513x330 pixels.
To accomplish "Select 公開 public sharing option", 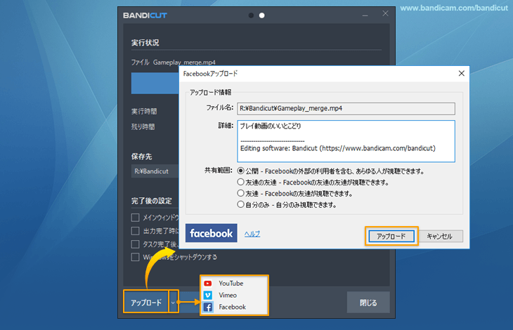I will [241, 171].
